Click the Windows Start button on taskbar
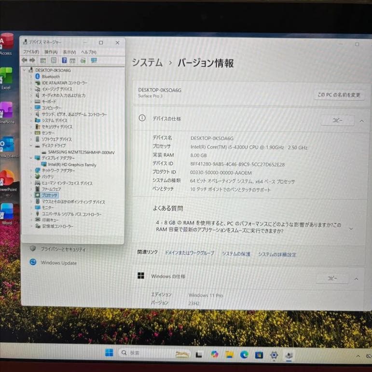 coord(109,353)
